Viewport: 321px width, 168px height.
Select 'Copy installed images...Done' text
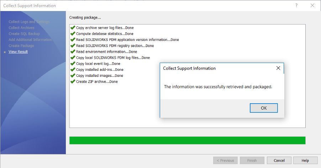100,75
